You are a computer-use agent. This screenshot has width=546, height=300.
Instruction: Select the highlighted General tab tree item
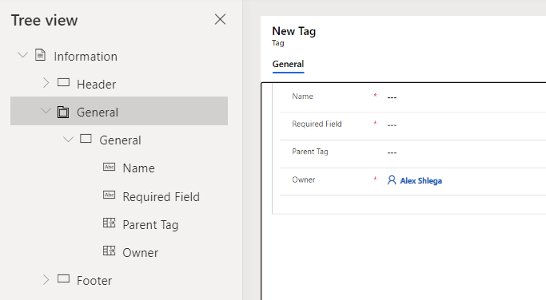tap(119, 111)
